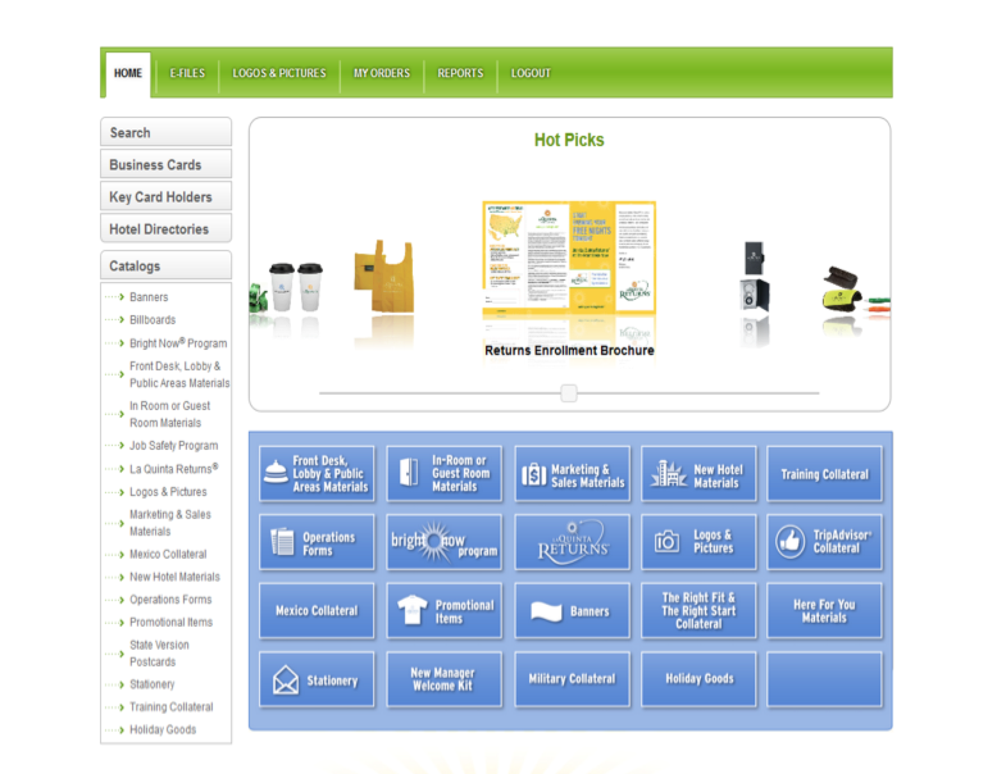The height and width of the screenshot is (774, 1006).
Task: Open Front Desk, Lobby & Public Areas Materials link
Action: (x=179, y=374)
